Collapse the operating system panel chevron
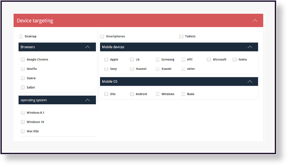The height and width of the screenshot is (165, 287). point(87,100)
